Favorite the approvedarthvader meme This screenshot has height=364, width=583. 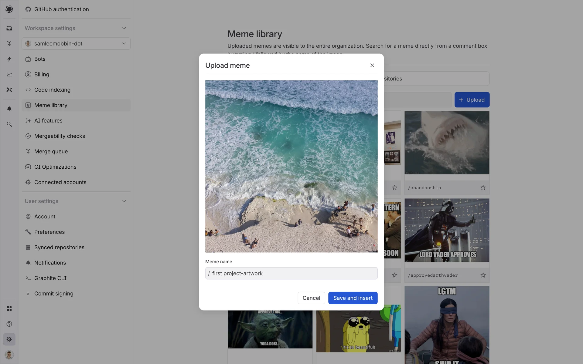pos(483,275)
